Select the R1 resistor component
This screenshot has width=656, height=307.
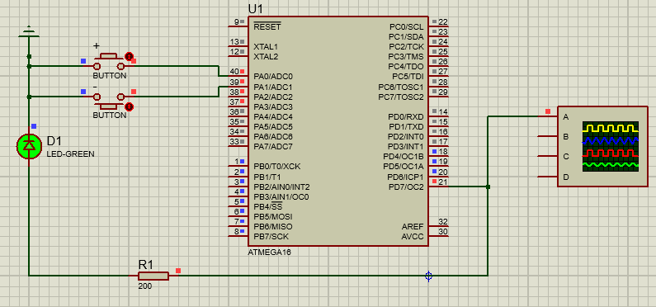[x=153, y=276]
